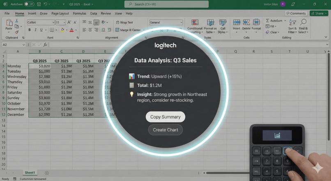Image resolution: width=331 pixels, height=181 pixels.
Task: Open the font size 11 dropdown
Action: [64, 22]
